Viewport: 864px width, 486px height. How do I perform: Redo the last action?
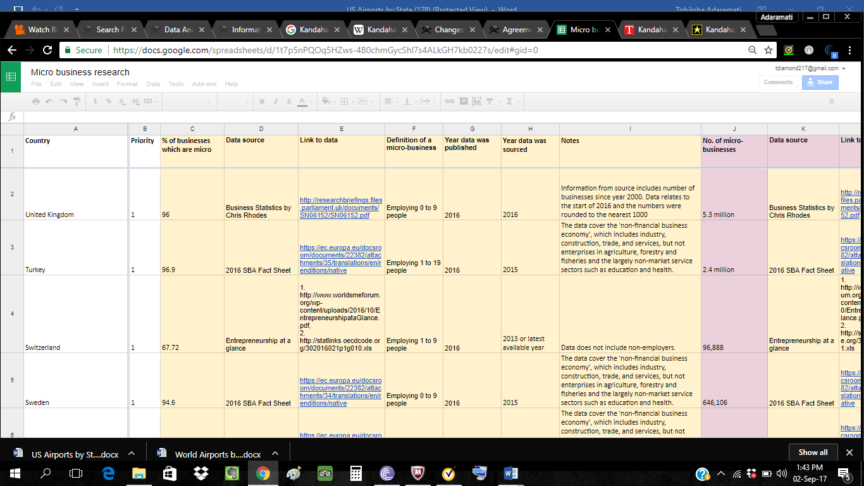[x=63, y=101]
